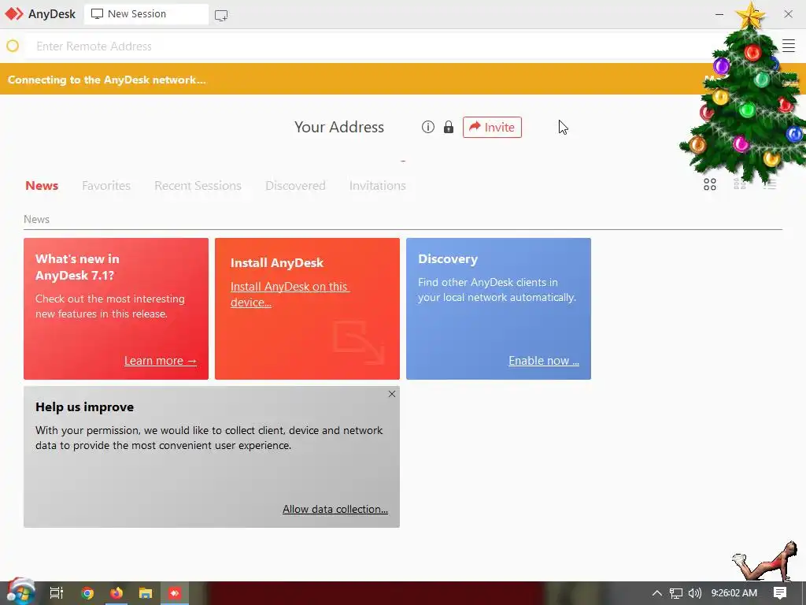Open the Action Center notifications icon

point(780,593)
